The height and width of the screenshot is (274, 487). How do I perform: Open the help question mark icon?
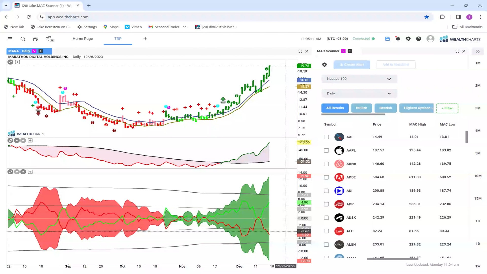(x=419, y=39)
